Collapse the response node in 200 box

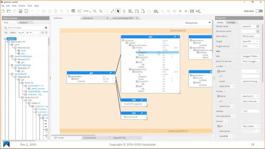click(x=123, y=41)
